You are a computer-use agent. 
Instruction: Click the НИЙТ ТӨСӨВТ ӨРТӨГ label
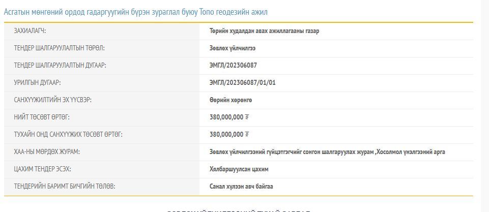click(x=42, y=117)
